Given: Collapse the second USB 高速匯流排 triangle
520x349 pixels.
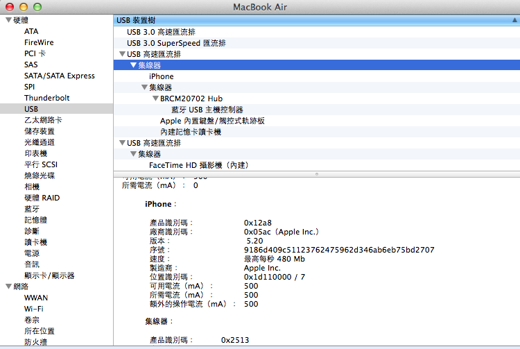Looking at the screenshot, I should pos(122,143).
